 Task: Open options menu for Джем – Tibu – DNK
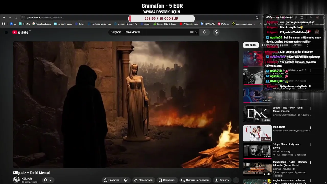click(x=310, y=108)
